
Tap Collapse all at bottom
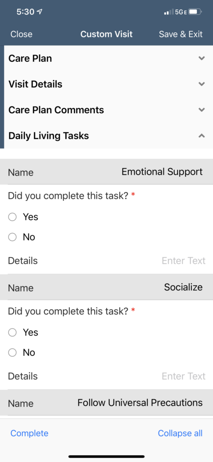(x=180, y=434)
